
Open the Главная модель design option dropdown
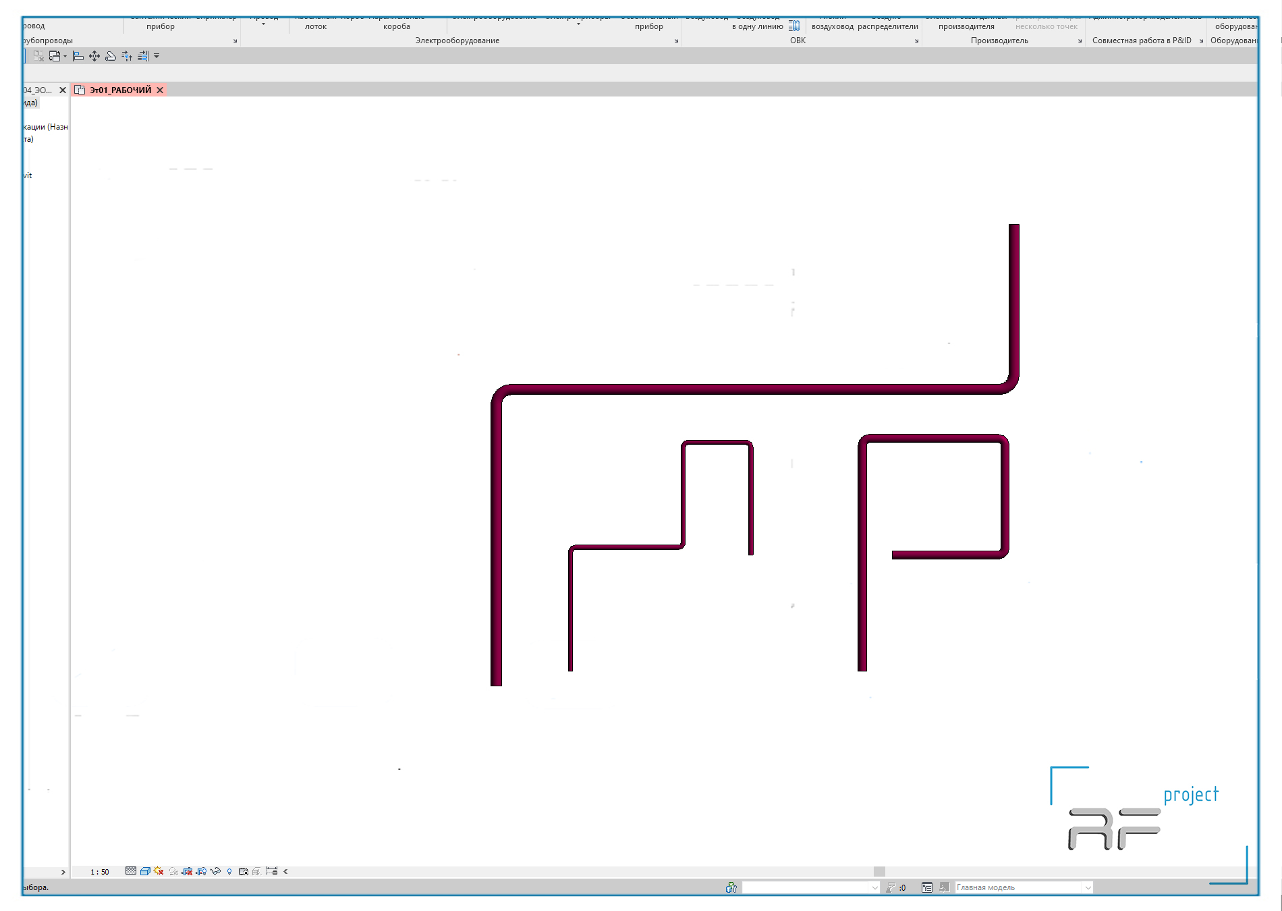coord(1088,887)
